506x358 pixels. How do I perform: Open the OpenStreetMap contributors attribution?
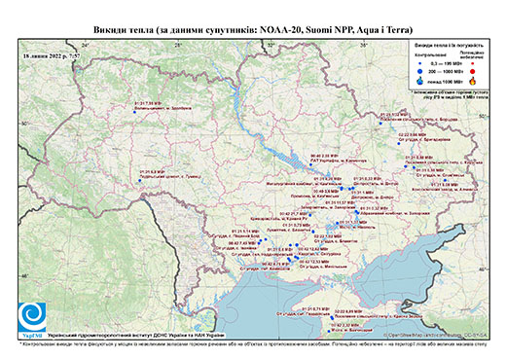pos(436,335)
